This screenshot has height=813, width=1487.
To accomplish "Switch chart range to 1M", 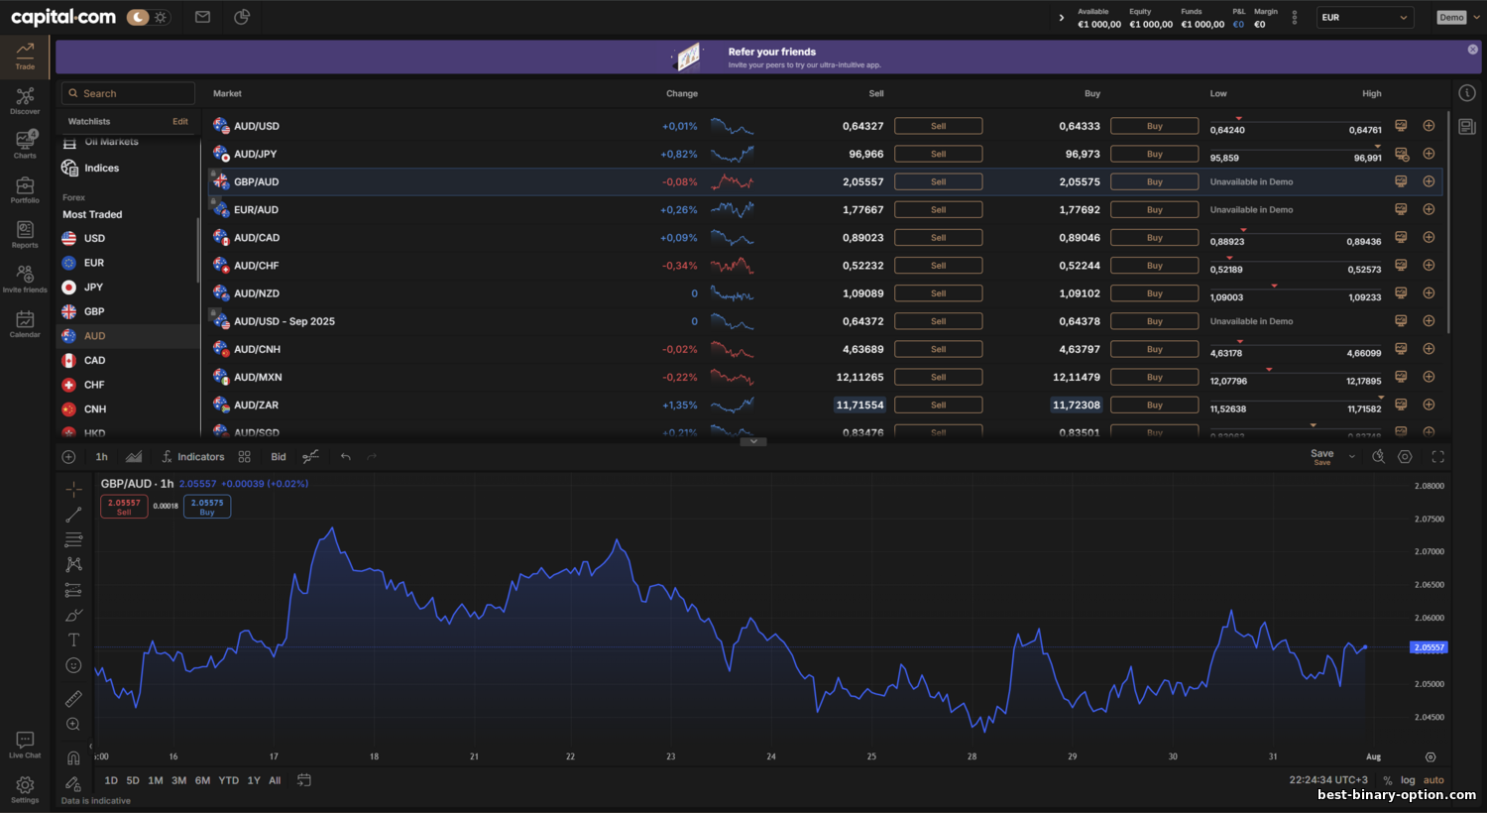I will 156,780.
